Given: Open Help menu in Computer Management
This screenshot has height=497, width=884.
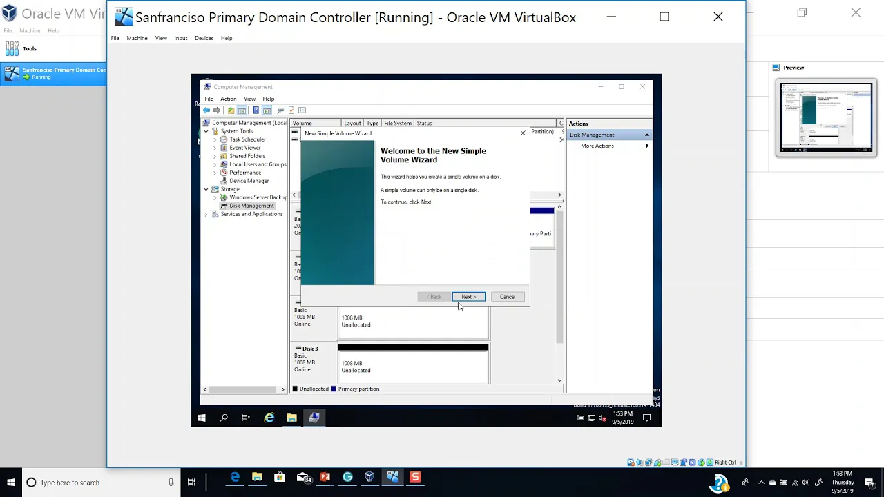Looking at the screenshot, I should (x=268, y=99).
